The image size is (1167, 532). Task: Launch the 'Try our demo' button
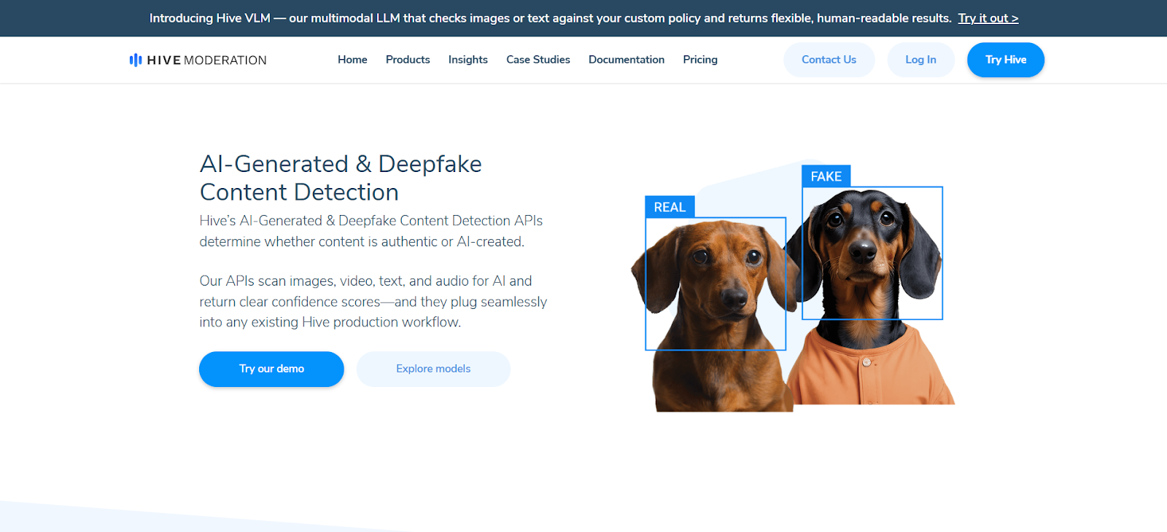pos(271,369)
